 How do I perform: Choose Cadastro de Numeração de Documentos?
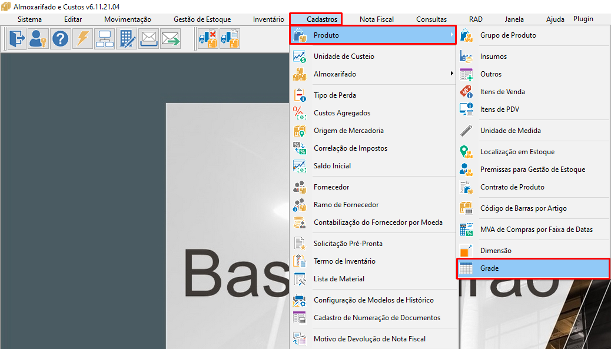[373, 318]
